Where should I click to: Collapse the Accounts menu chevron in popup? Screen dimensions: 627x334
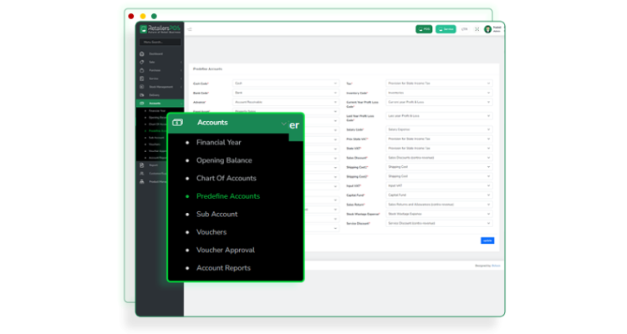tap(283, 124)
